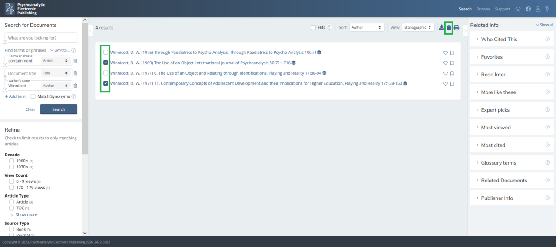The height and width of the screenshot is (247, 556).
Task: Click the Document title input field
Action: [x=23, y=73]
